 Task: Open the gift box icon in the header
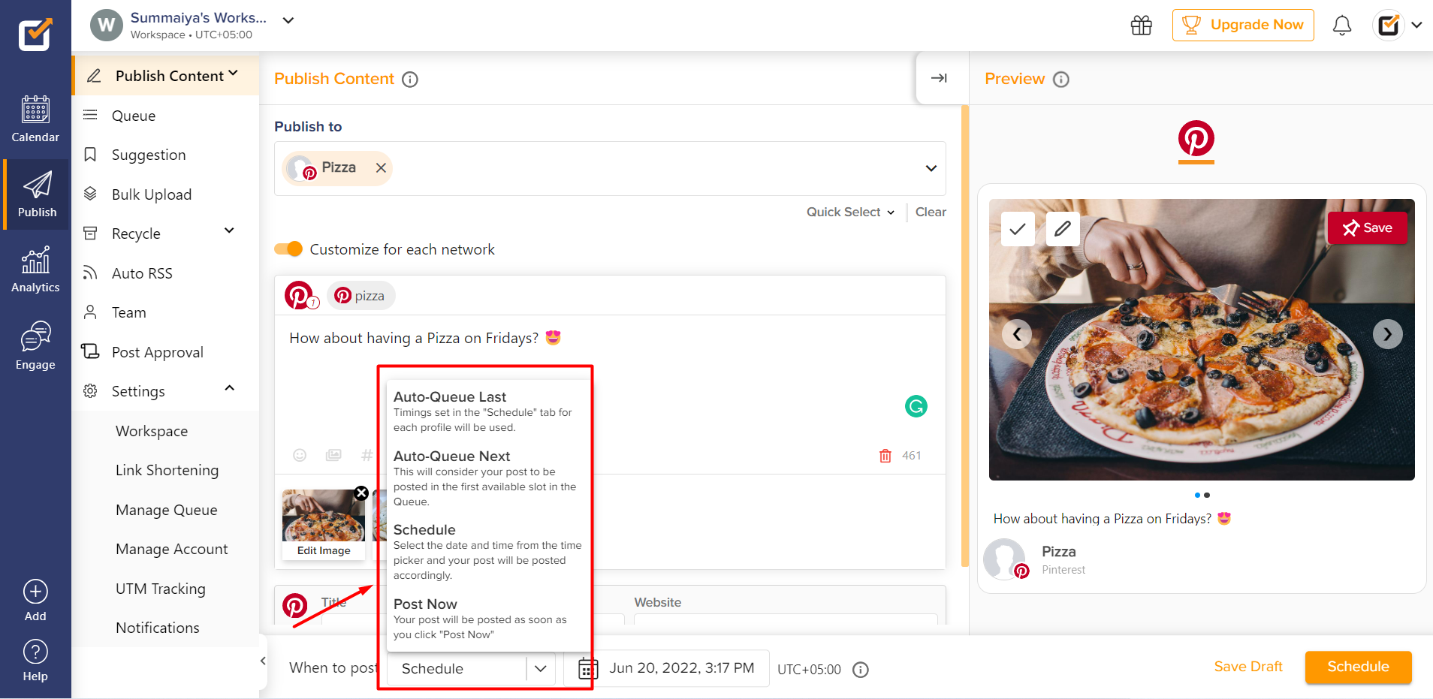1141,25
